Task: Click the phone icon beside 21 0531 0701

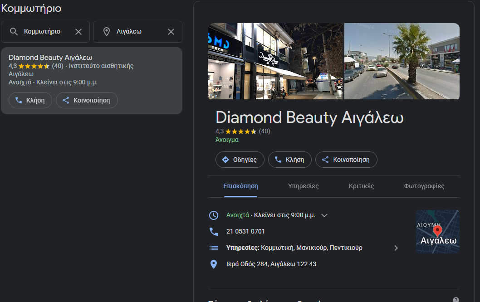Action: 214,232
